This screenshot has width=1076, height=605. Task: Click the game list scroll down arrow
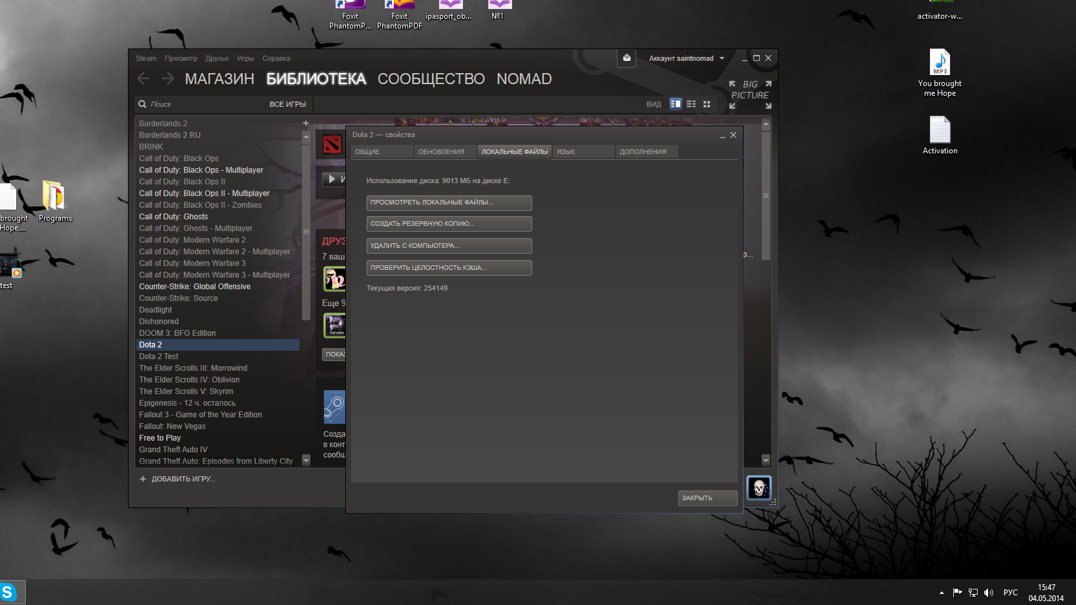306,460
